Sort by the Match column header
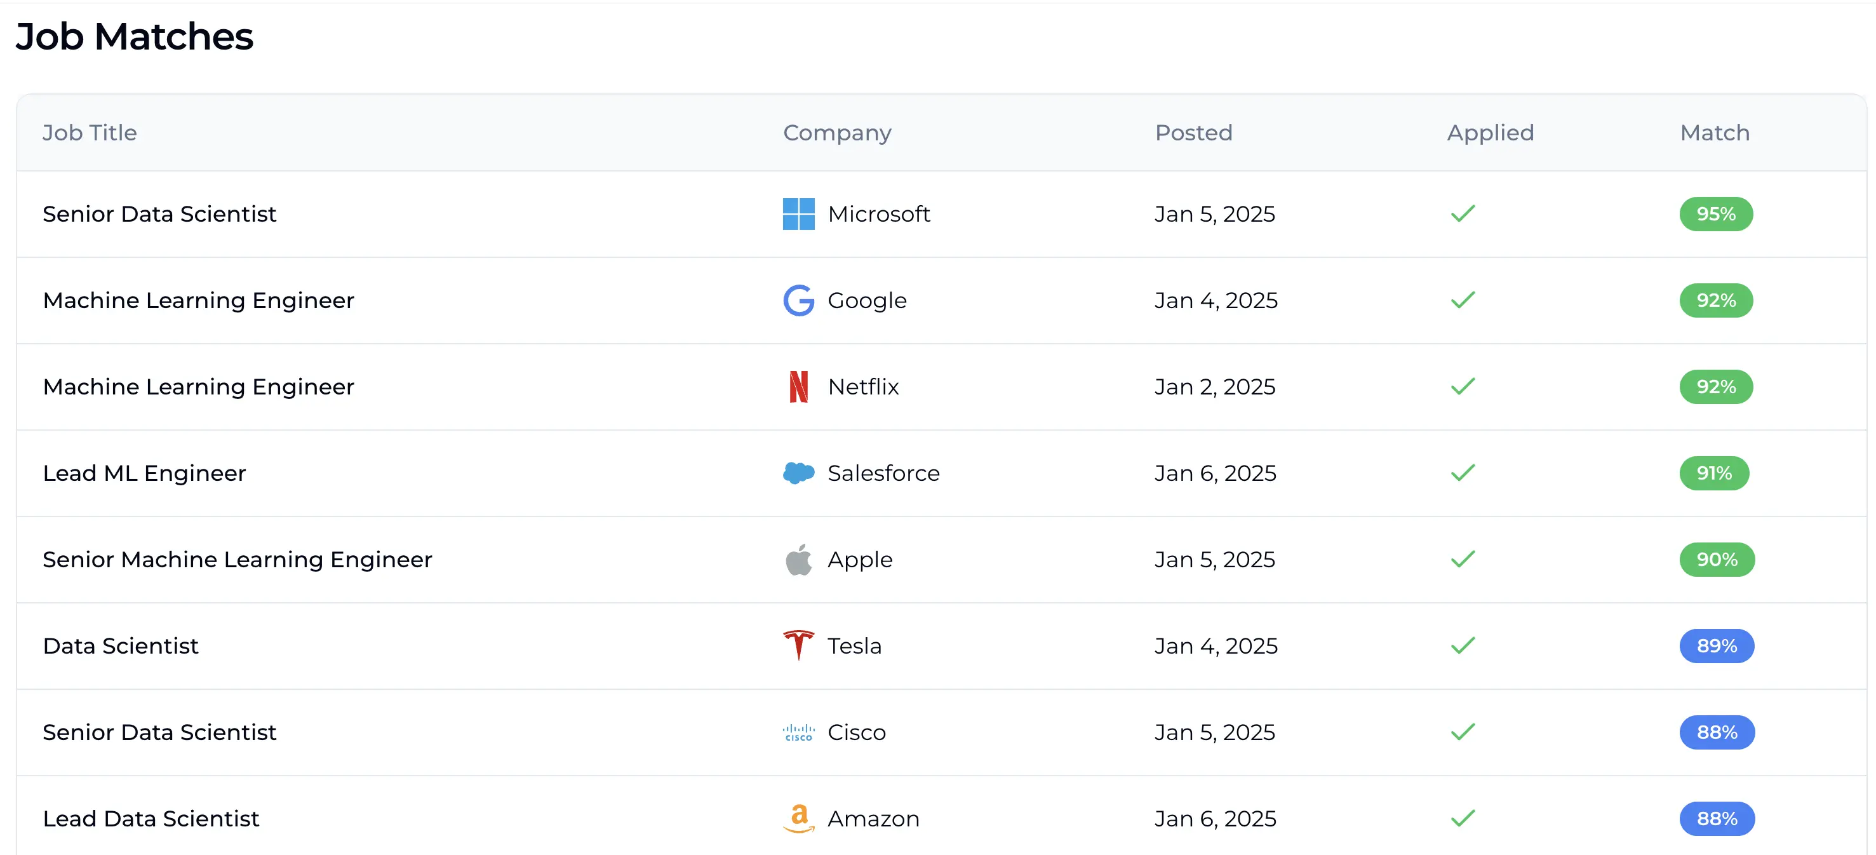1876x855 pixels. click(x=1714, y=133)
